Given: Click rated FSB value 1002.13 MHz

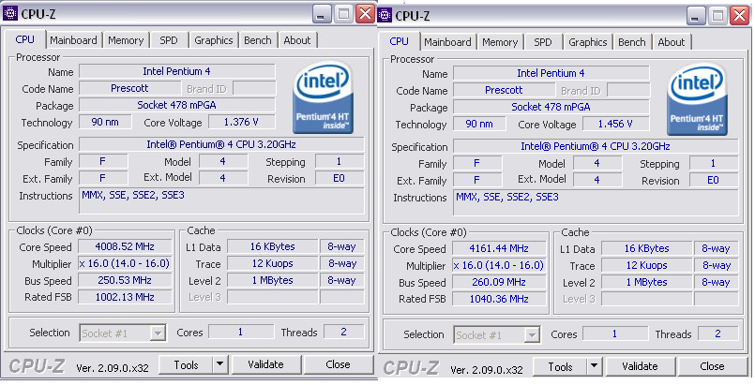Looking at the screenshot, I should (125, 297).
